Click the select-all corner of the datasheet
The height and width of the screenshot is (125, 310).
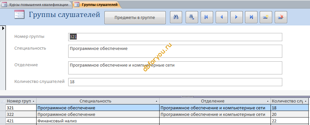tap(3, 101)
